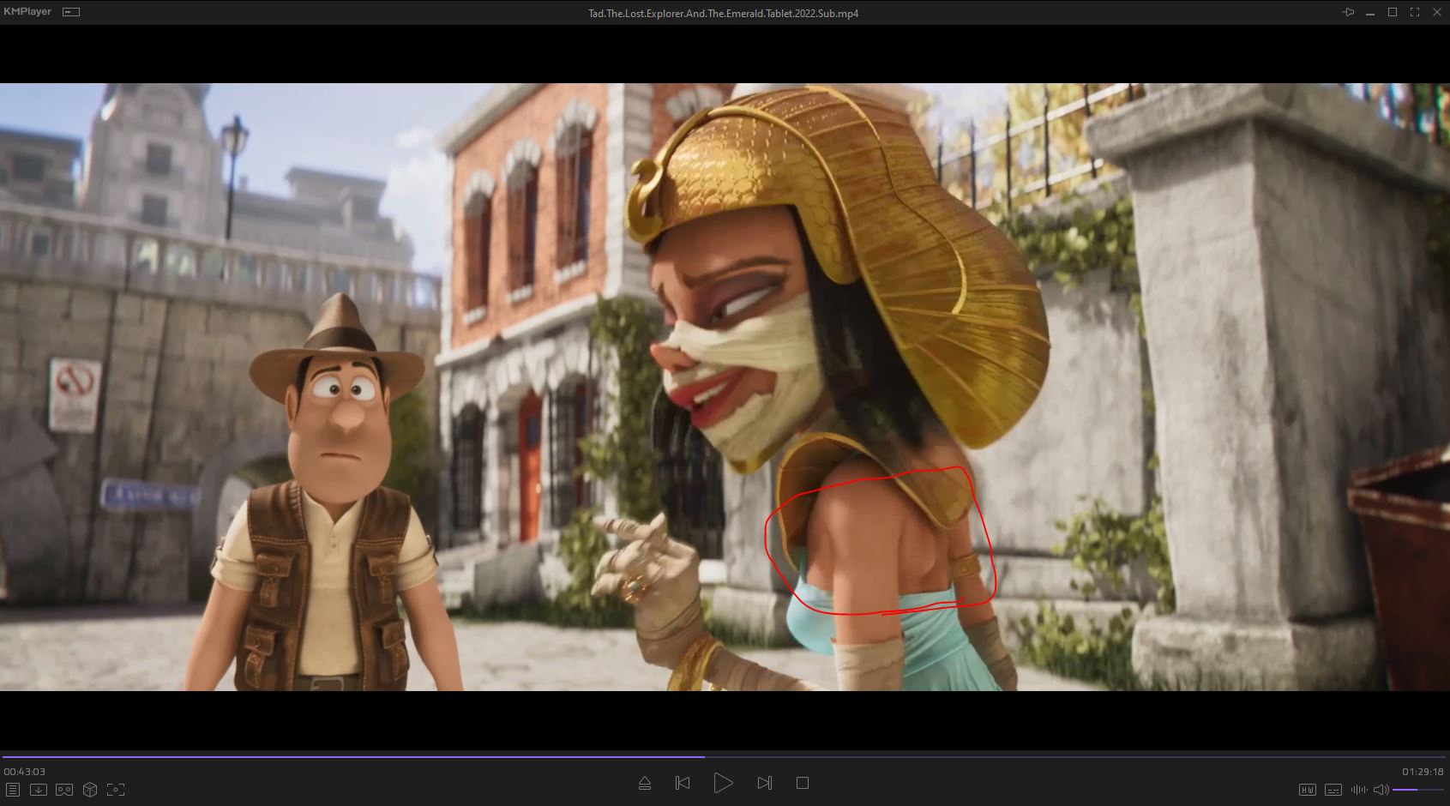
Task: Skip to the next track
Action: tap(764, 783)
